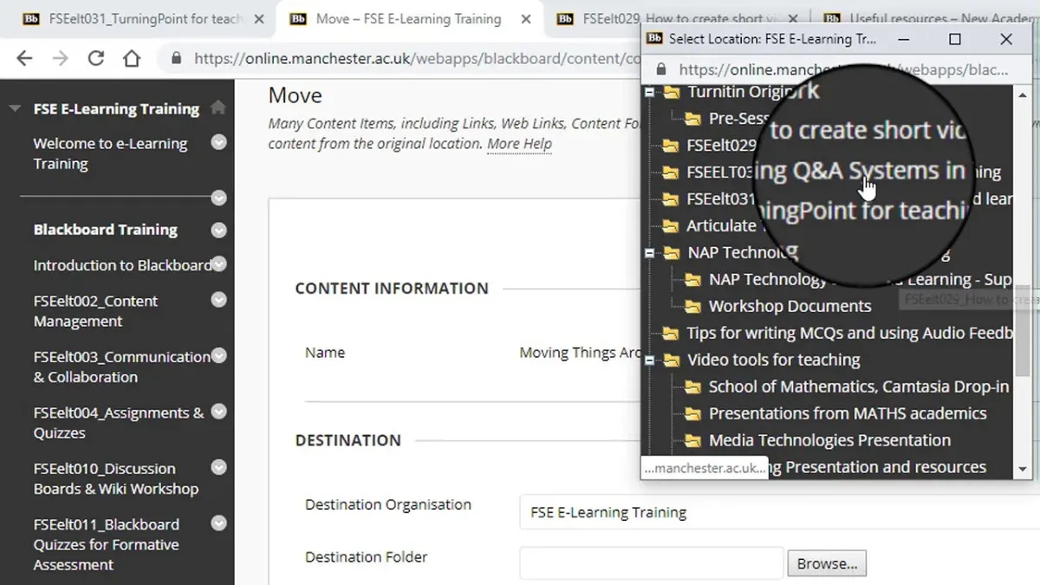Select Tips for writing MCQs tree item

coord(849,333)
